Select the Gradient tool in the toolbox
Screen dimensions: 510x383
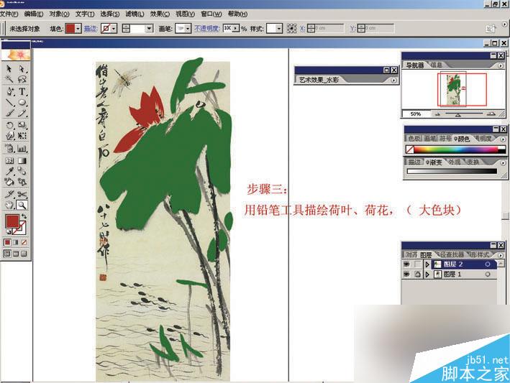[x=22, y=160]
